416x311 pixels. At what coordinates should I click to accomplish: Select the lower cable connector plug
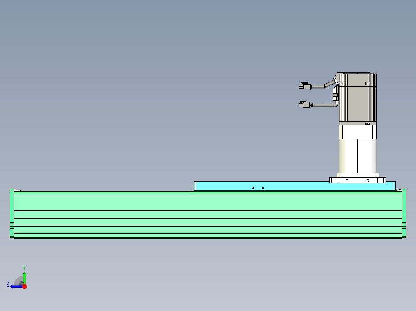(304, 105)
